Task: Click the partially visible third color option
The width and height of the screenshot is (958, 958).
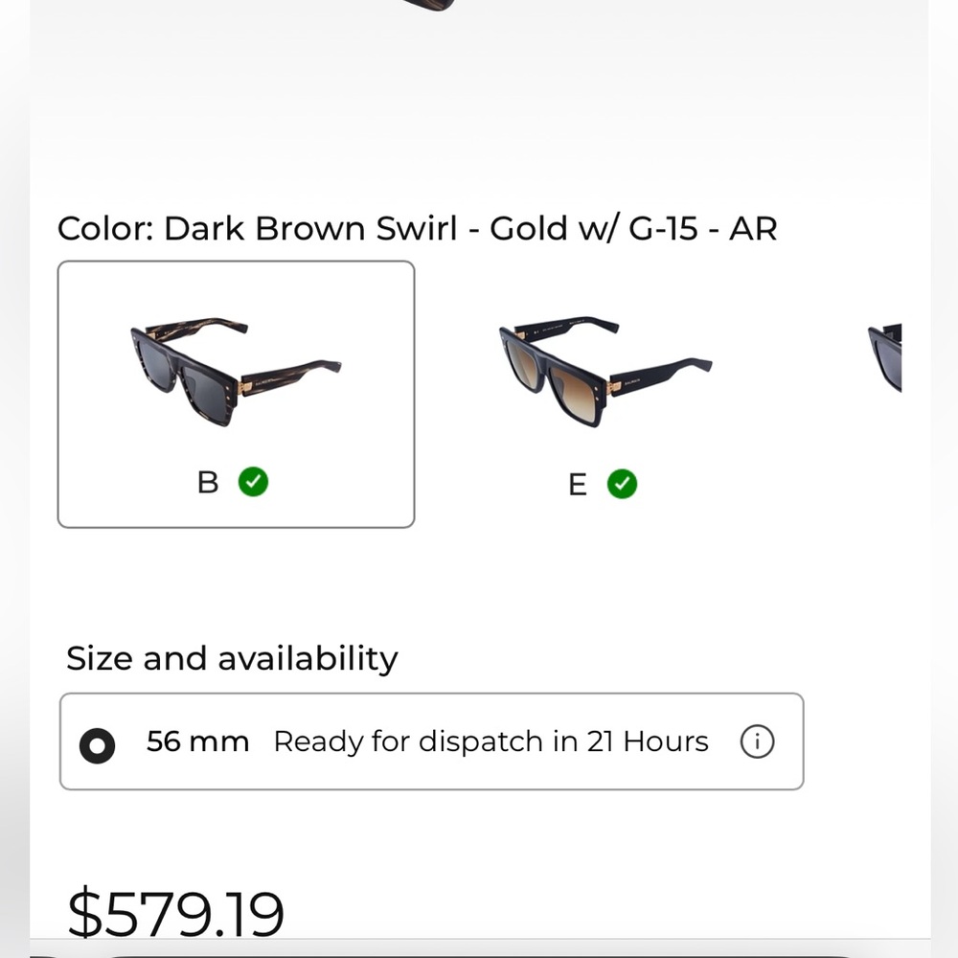Action: pyautogui.click(x=885, y=357)
